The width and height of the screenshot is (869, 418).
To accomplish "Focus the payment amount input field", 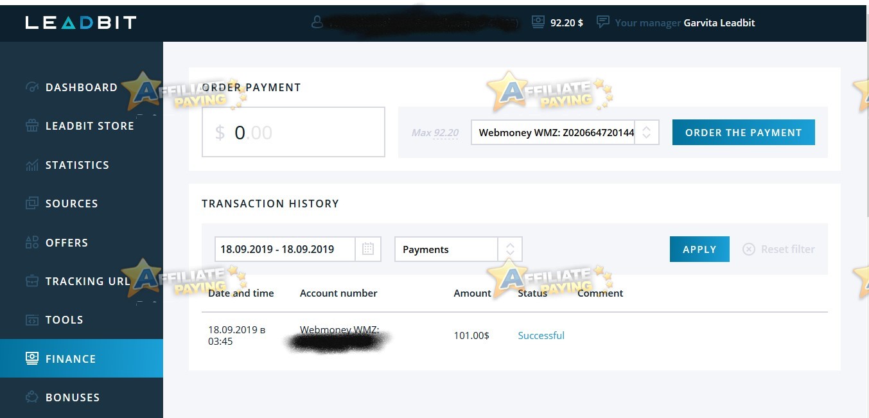I will [294, 132].
